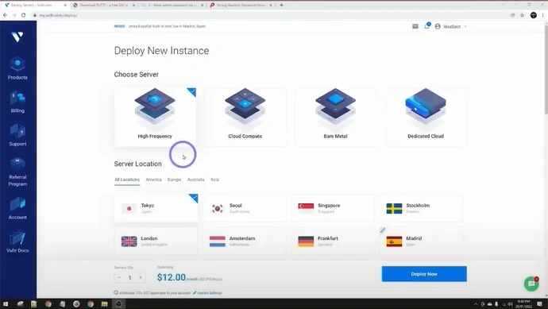Click the taskbar volume icon
Screen dimensions: 548x309
(510, 304)
